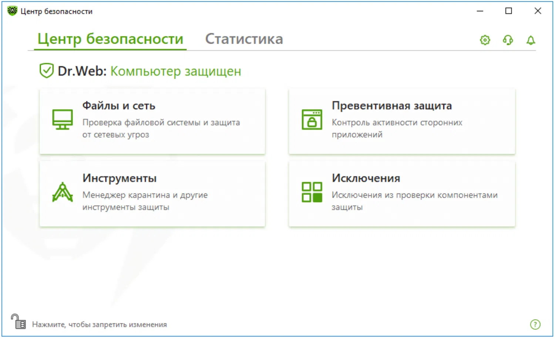Click the lock window icon for Превентивная защита
Image resolution: width=555 pixels, height=339 pixels.
tap(312, 119)
